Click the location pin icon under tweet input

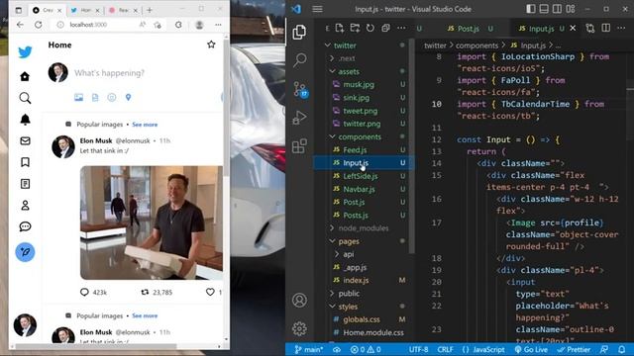128,97
